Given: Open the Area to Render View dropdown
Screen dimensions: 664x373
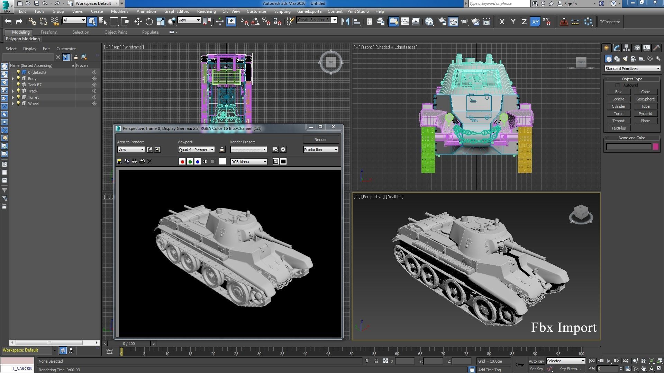Looking at the screenshot, I should tap(131, 150).
